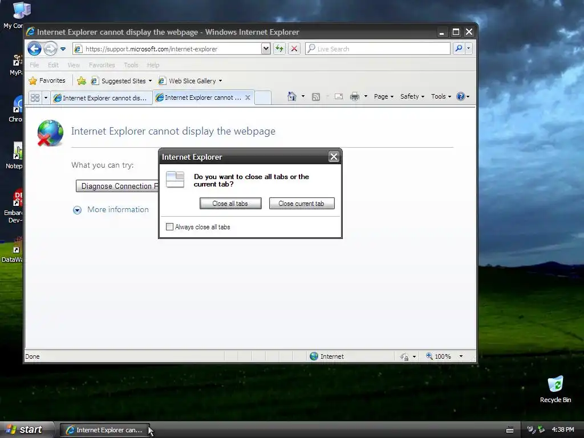Screen dimensions: 584x438
Task: Click Internet Explorer taskbar button
Action: (105, 430)
